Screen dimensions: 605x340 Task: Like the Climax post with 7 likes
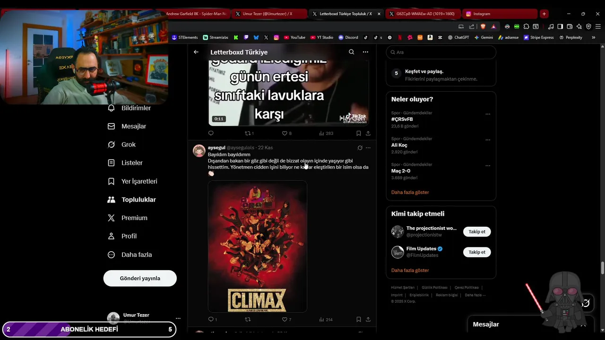286,319
